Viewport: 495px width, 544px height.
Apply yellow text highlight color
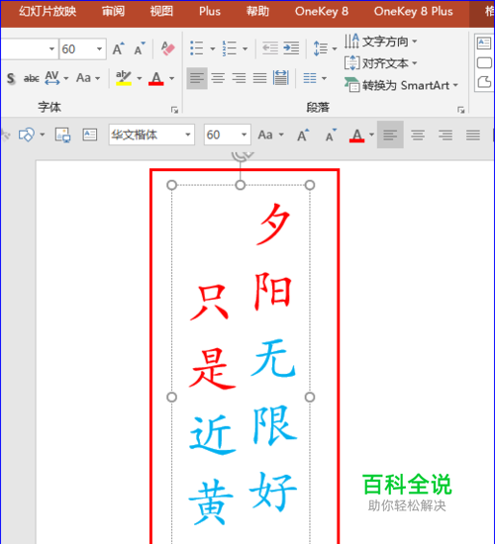point(124,78)
